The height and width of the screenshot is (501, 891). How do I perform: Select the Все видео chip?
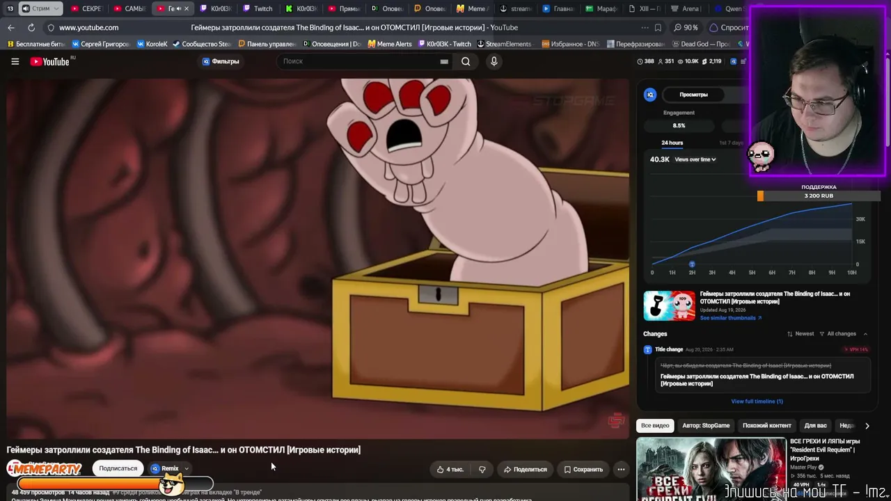(x=655, y=426)
